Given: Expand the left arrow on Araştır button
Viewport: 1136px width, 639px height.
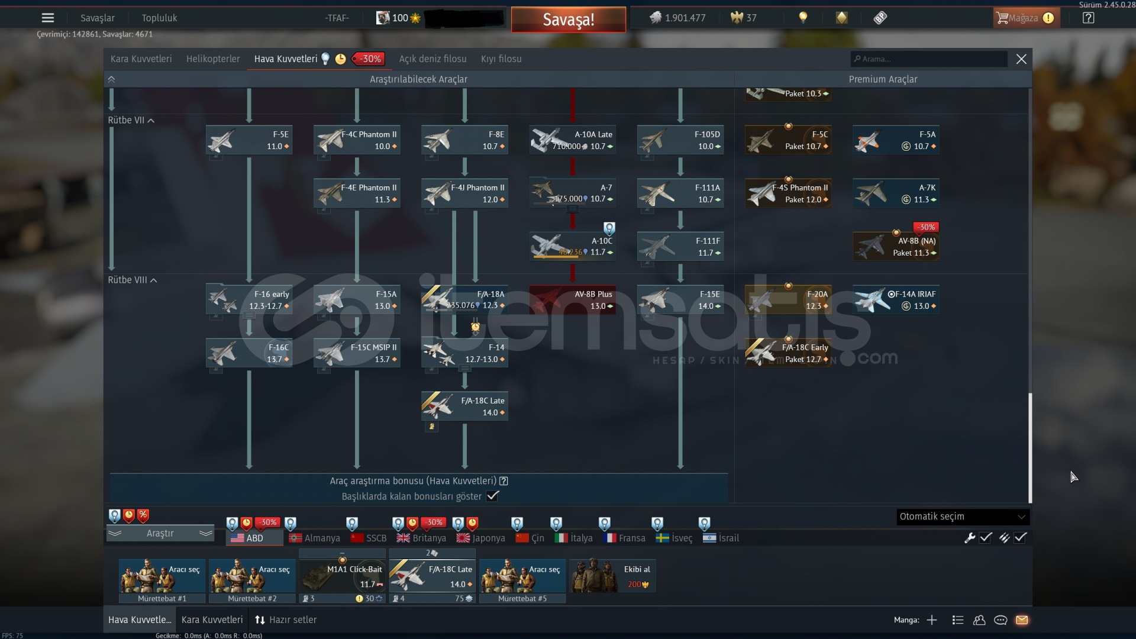Looking at the screenshot, I should (x=115, y=533).
